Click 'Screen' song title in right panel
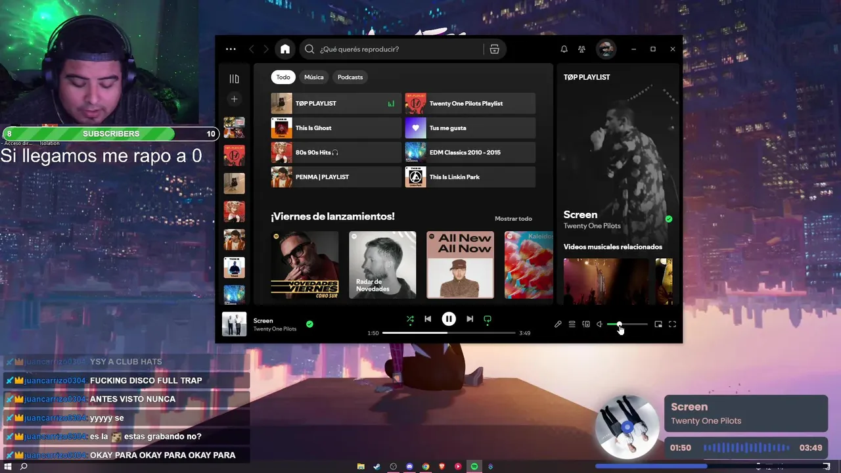This screenshot has width=841, height=473. pos(580,215)
